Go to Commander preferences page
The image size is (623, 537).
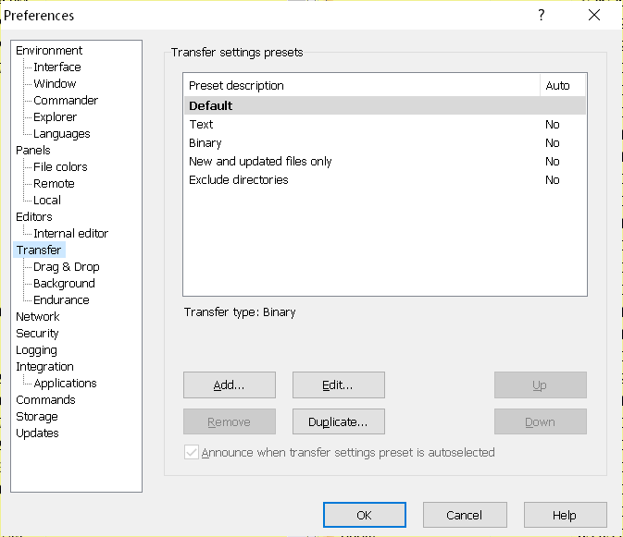[65, 101]
